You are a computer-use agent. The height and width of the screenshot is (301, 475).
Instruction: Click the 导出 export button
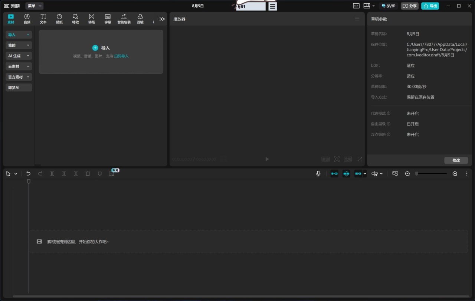point(430,6)
